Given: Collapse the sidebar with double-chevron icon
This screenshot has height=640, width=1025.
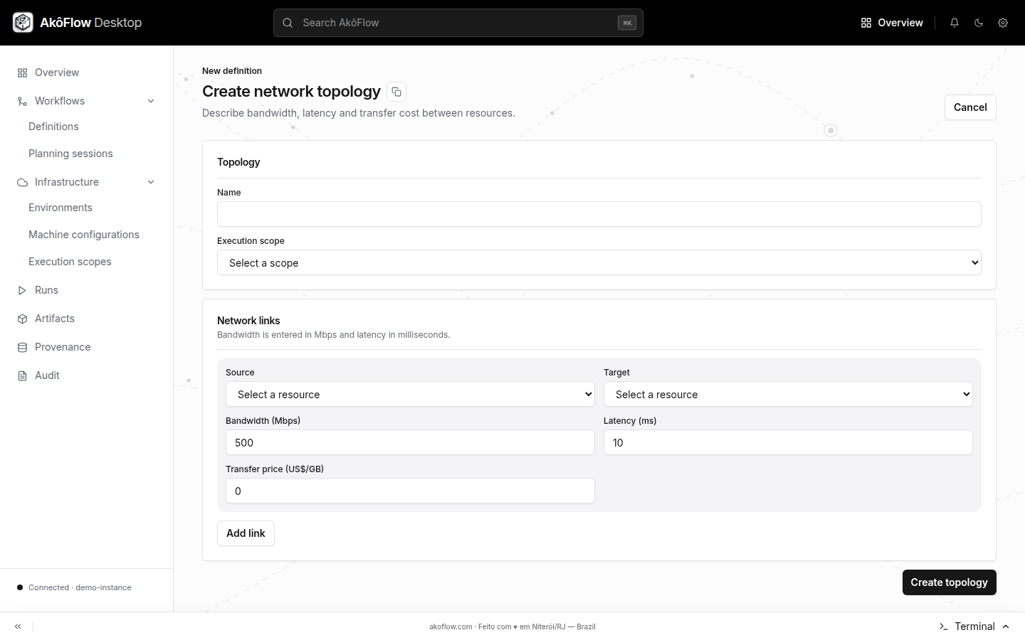Looking at the screenshot, I should (x=18, y=626).
